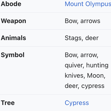Click the word "Stags" in Animals row
The width and height of the screenshot is (111, 111).
click(x=73, y=38)
